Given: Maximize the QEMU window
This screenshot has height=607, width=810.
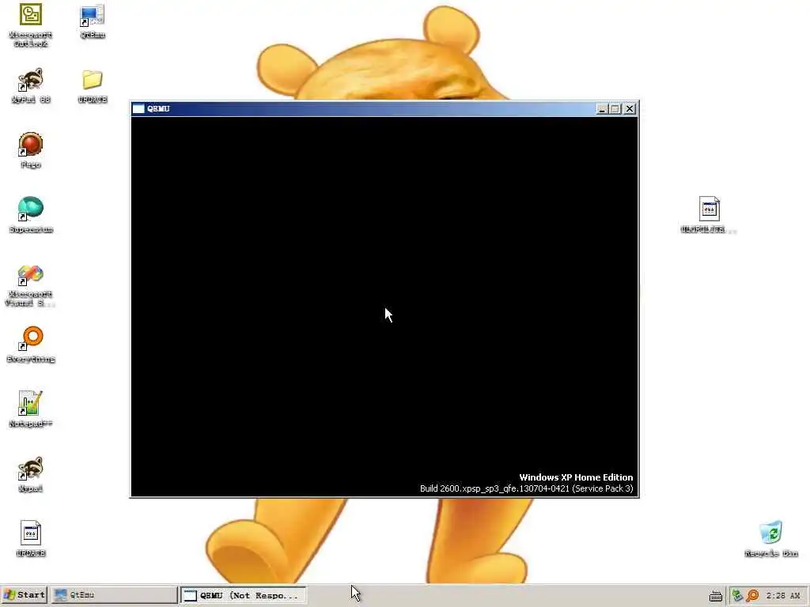Looking at the screenshot, I should point(615,109).
